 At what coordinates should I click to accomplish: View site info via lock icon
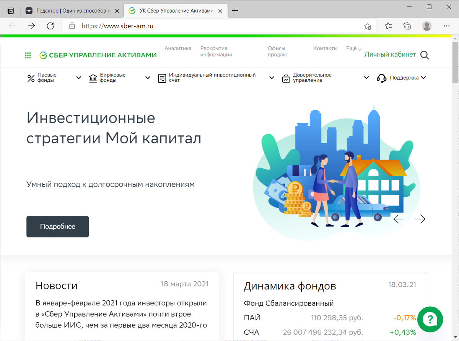pos(72,26)
